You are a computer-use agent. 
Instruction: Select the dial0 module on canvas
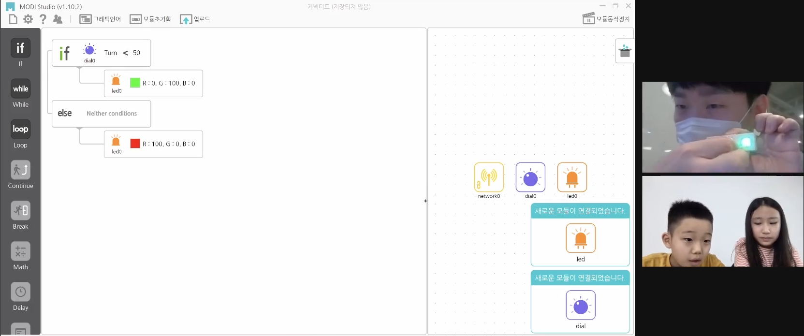pyautogui.click(x=530, y=177)
